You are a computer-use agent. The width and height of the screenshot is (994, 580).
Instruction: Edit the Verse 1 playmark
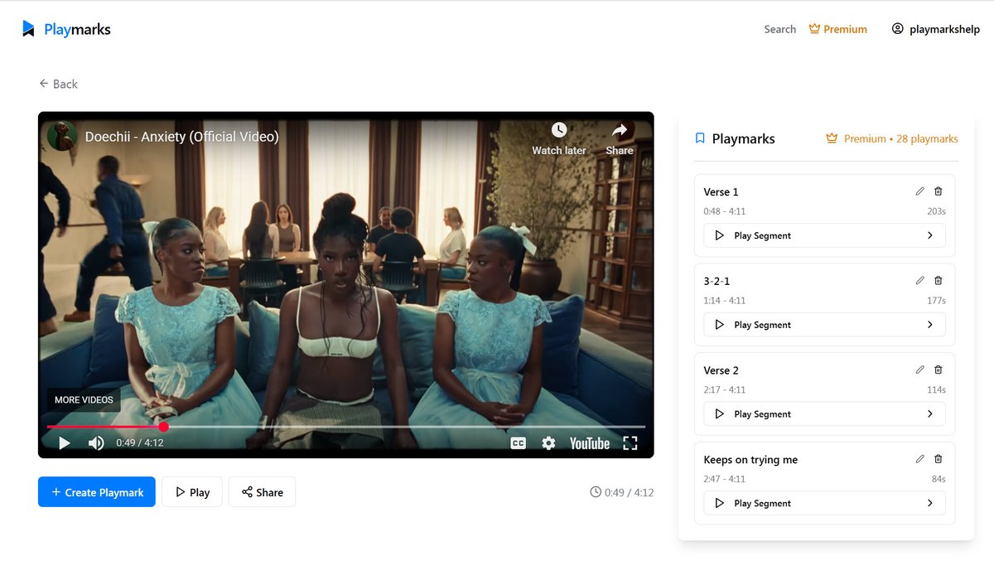pyautogui.click(x=919, y=191)
